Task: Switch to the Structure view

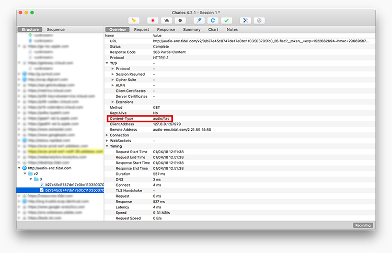Action: point(30,29)
